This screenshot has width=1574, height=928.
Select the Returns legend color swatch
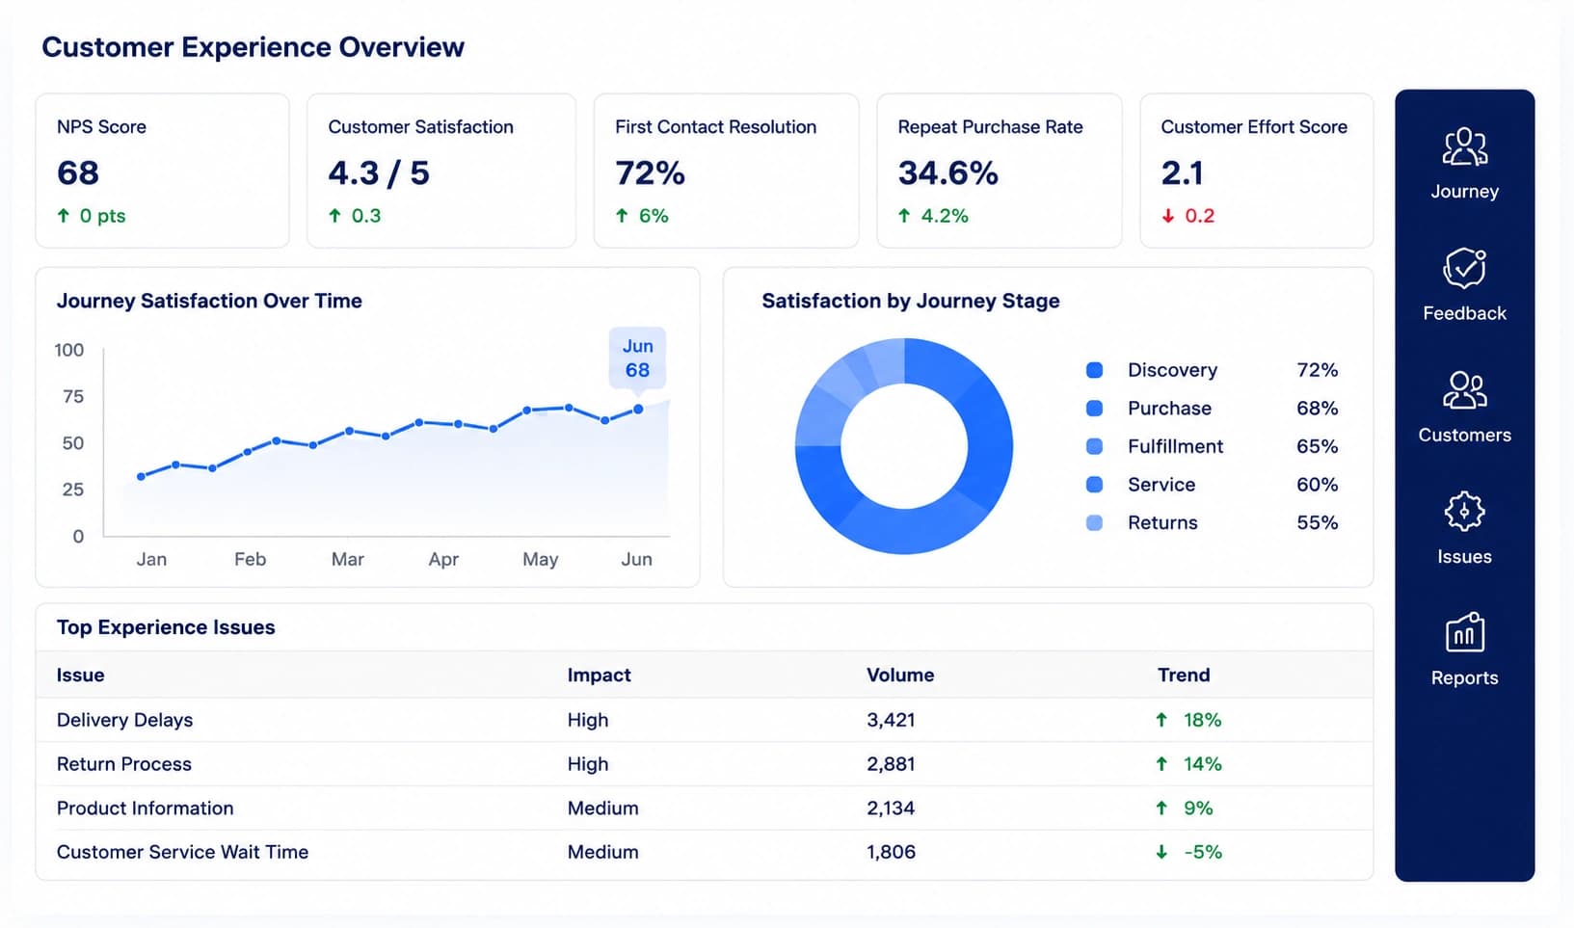click(1094, 523)
